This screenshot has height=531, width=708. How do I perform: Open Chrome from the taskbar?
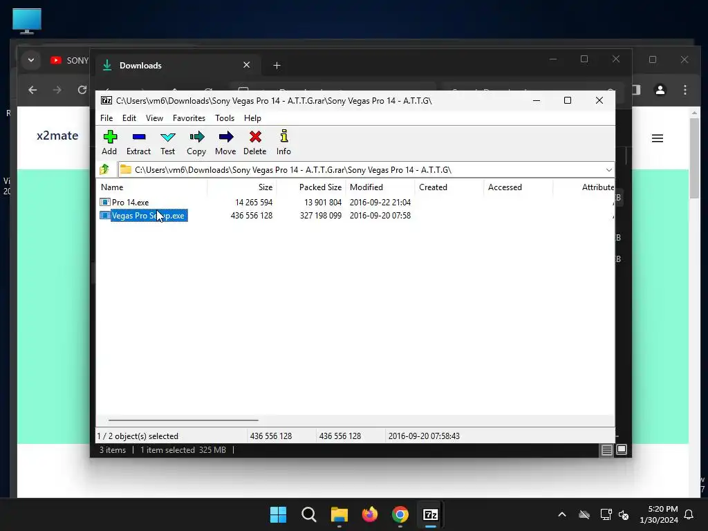point(400,514)
